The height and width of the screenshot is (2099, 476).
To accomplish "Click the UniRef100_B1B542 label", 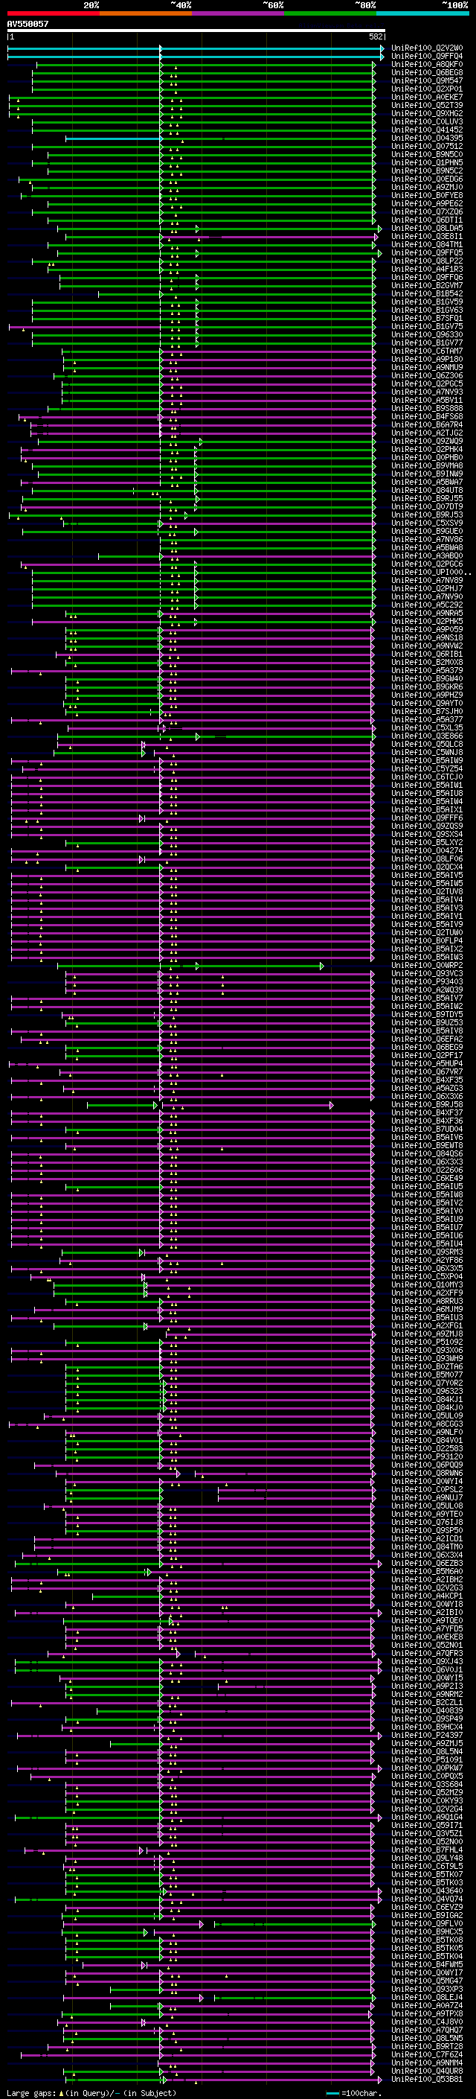I will (x=427, y=293).
